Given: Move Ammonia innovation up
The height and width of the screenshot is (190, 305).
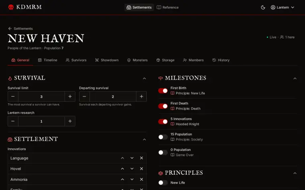Looking at the screenshot, I should pos(122,179).
